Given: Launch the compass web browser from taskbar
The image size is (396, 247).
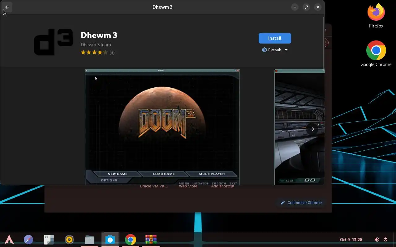Looking at the screenshot, I should coord(28,240).
